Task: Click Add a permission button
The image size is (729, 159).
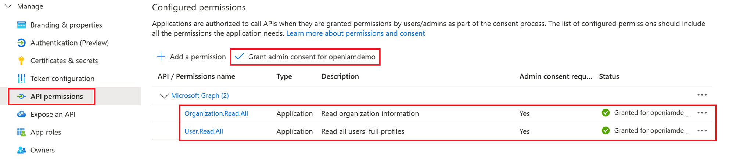Action: 191,57
